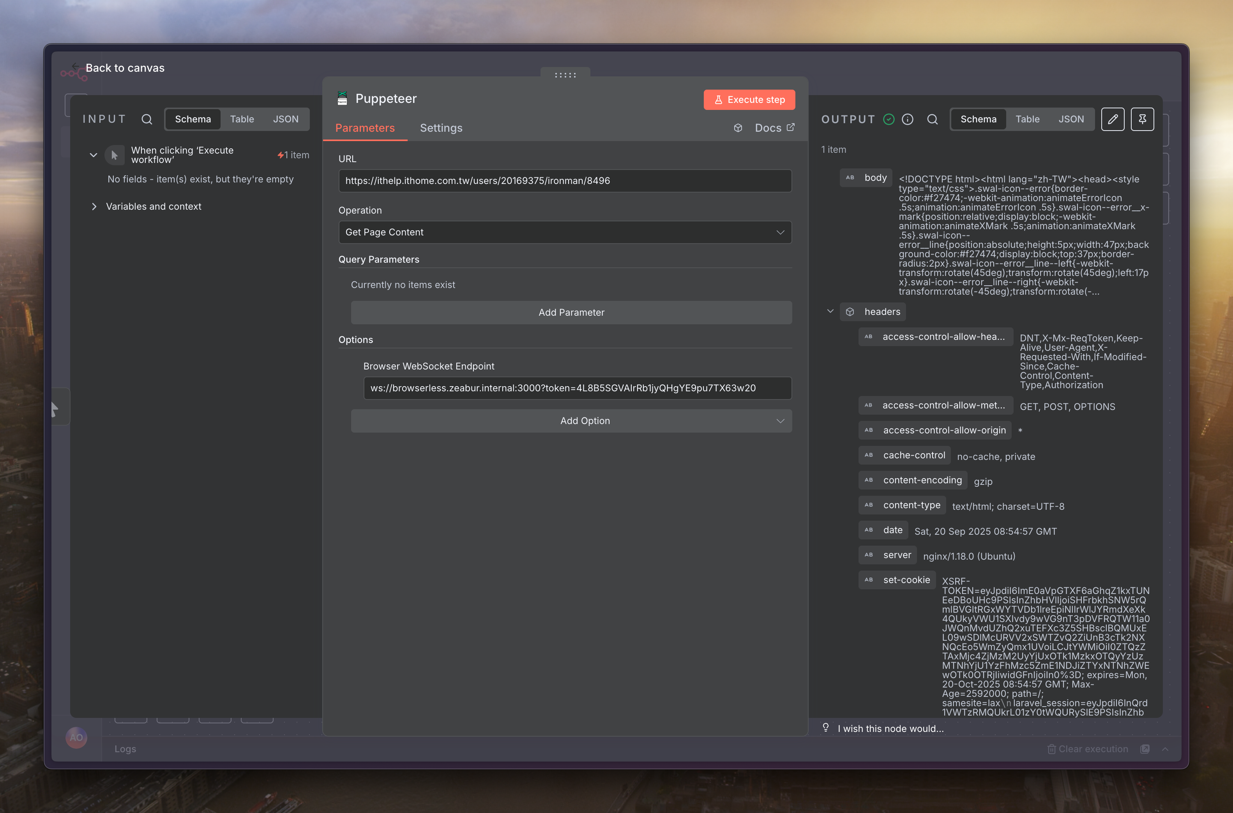This screenshot has height=813, width=1233.
Task: Click the OUTPUT panel search icon
Action: (x=932, y=119)
